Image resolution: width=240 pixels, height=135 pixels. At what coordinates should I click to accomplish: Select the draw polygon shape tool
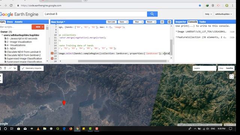click(x=15, y=68)
